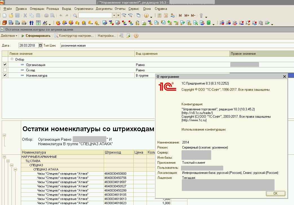Open the Отчеты menu
294x205 pixels.
pos(120,9)
